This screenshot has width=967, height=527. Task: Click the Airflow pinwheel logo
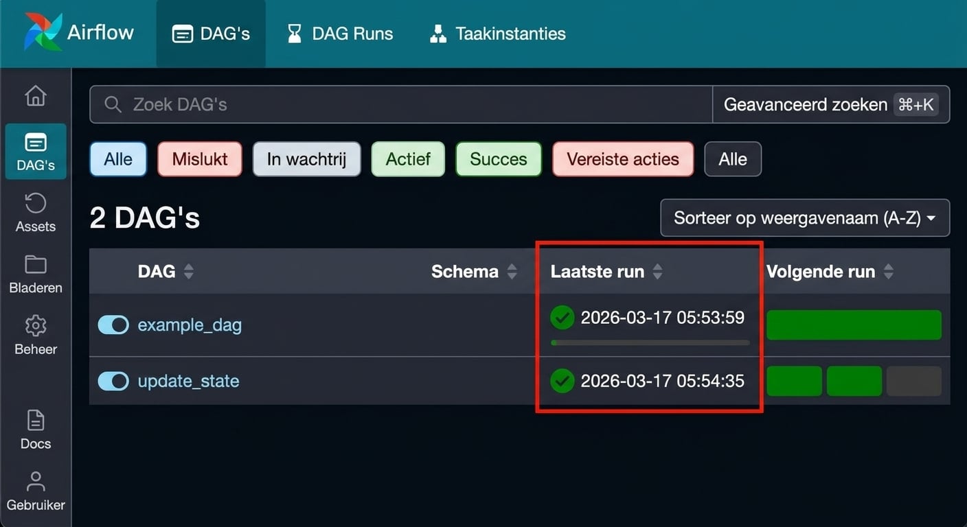[43, 32]
